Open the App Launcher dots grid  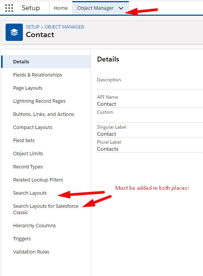point(9,8)
